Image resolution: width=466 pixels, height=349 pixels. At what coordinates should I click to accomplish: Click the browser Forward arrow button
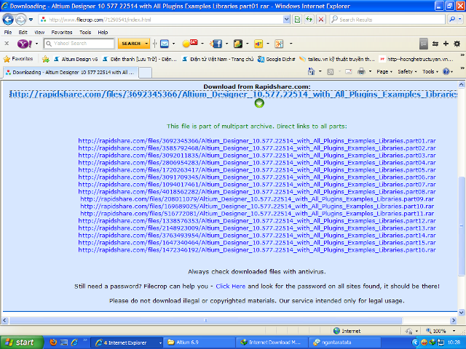click(20, 20)
